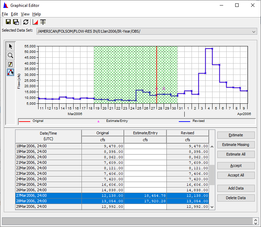Open the Edit menu

point(14,14)
